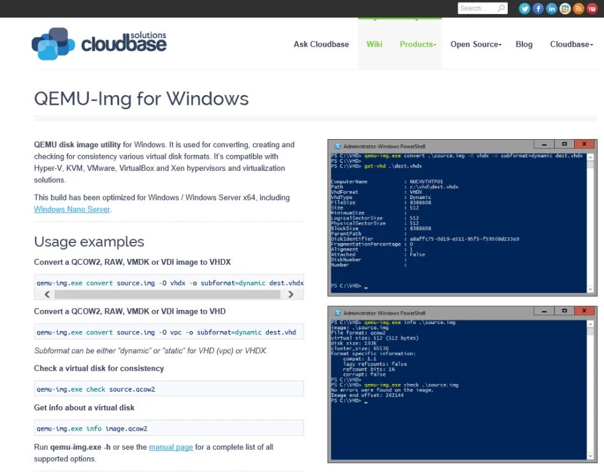604x472 pixels.
Task: Minimize the bottom PowerShell window
Action: pos(544,311)
